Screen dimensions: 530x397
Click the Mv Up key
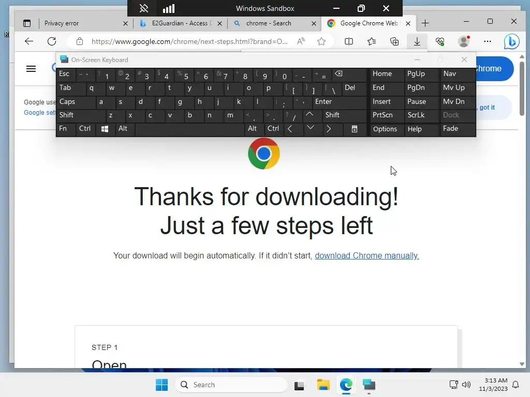457,88
